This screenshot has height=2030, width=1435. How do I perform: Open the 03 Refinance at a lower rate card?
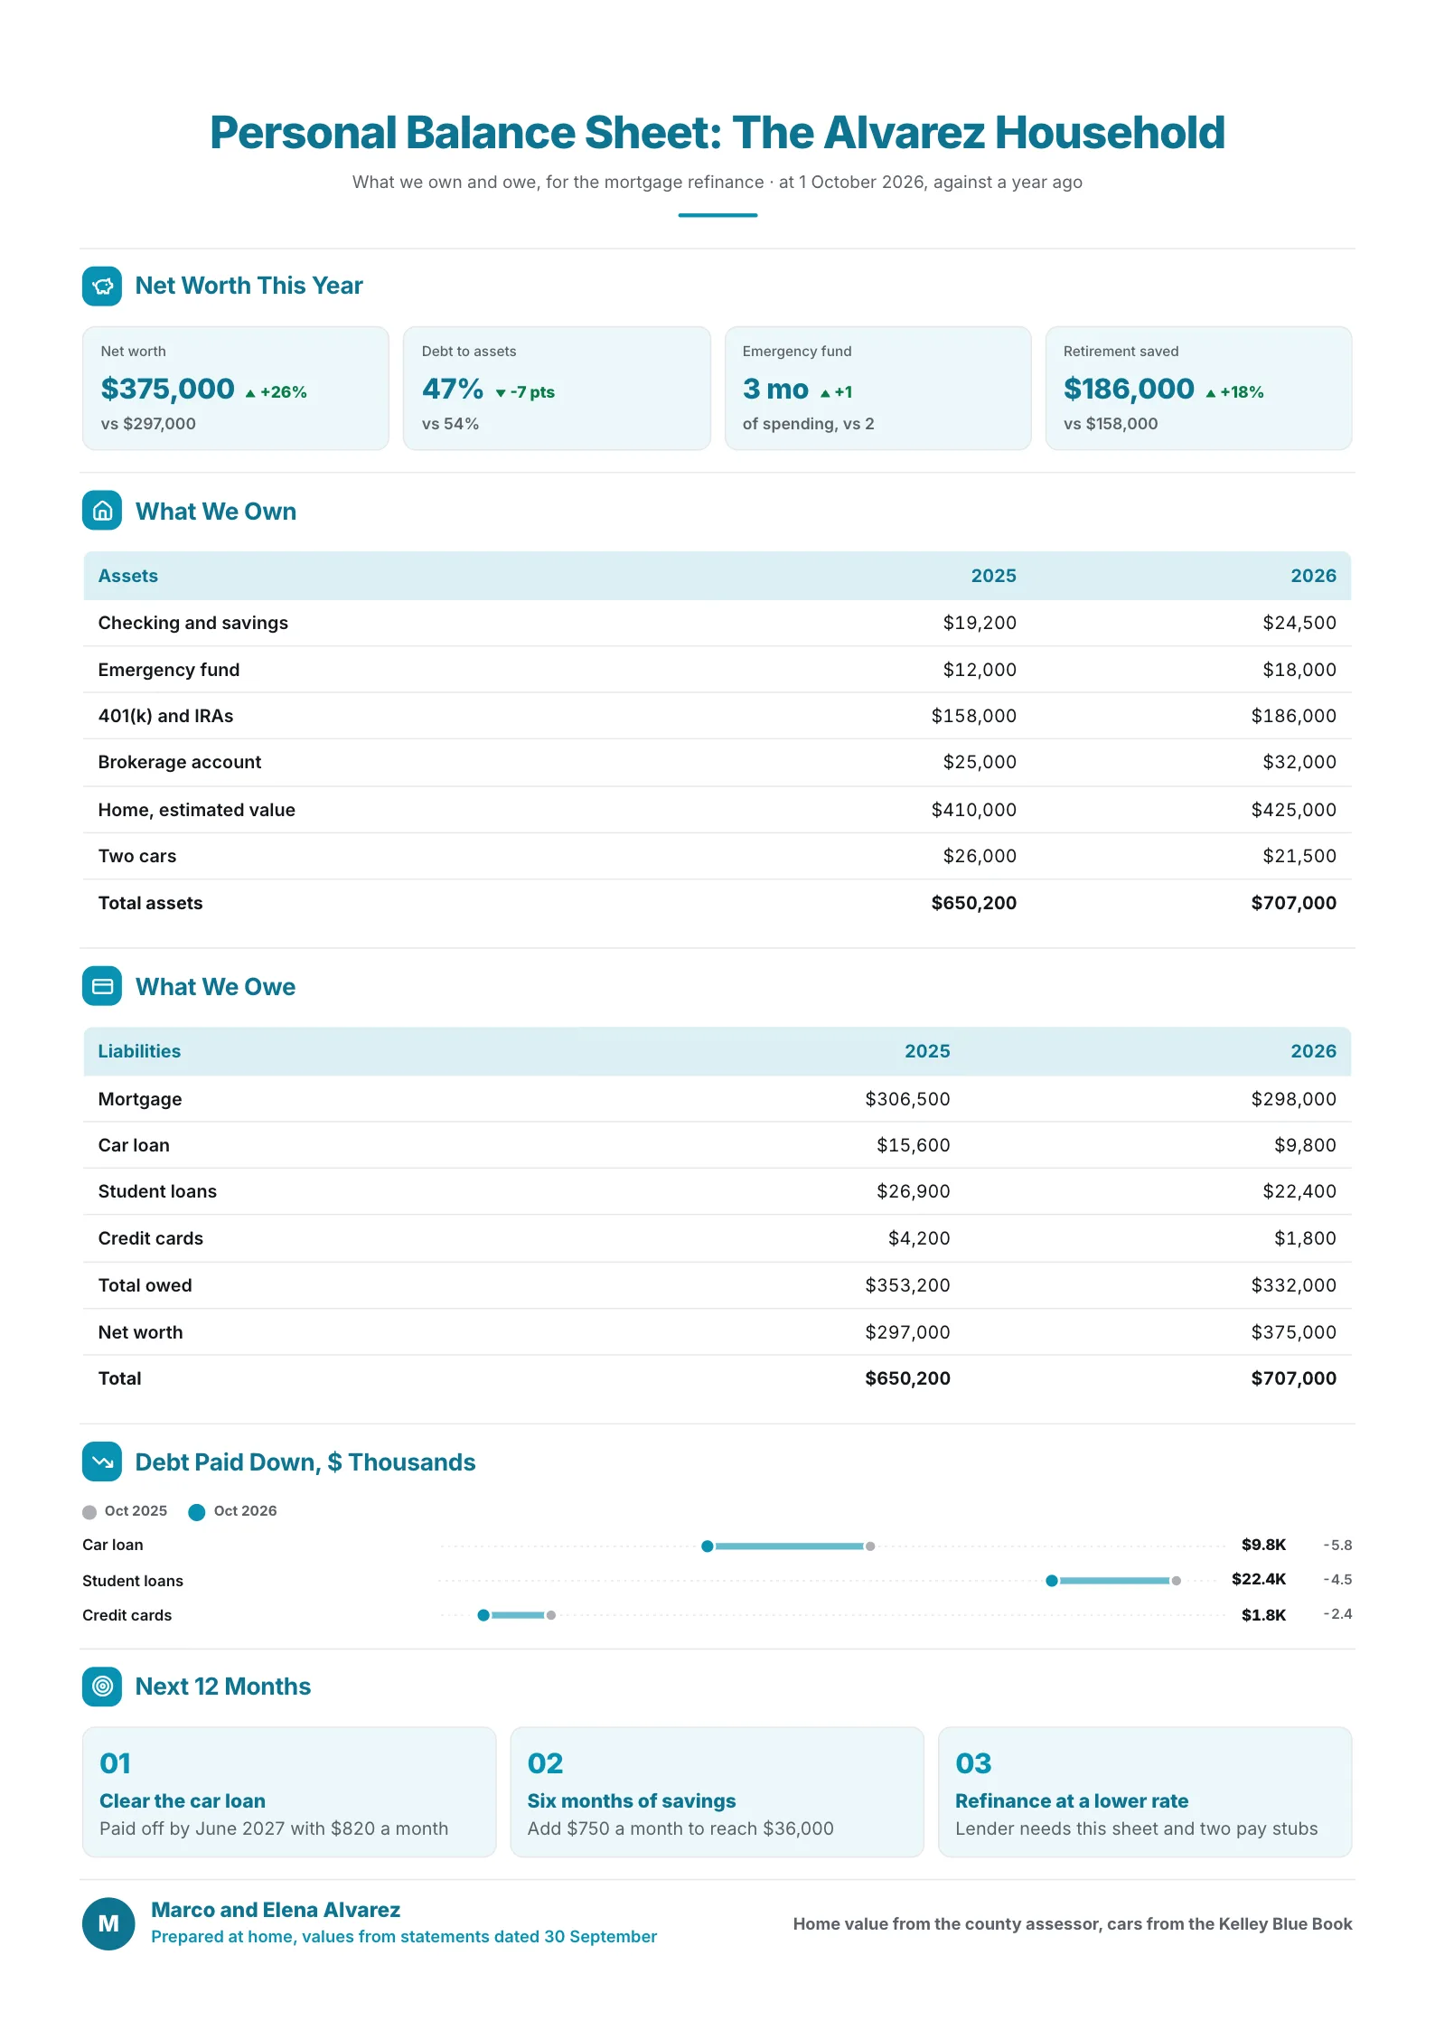coord(1145,1792)
